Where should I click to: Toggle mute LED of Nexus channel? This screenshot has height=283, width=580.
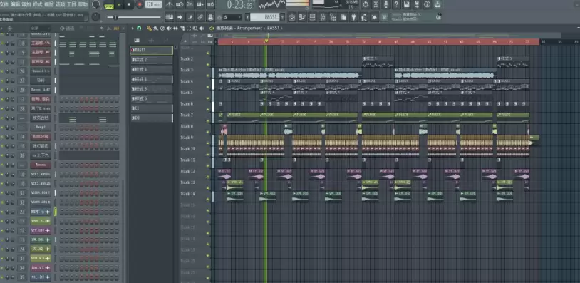pyautogui.click(x=2, y=165)
